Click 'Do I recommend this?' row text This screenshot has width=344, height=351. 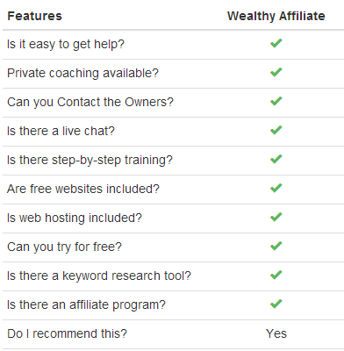click(x=67, y=333)
